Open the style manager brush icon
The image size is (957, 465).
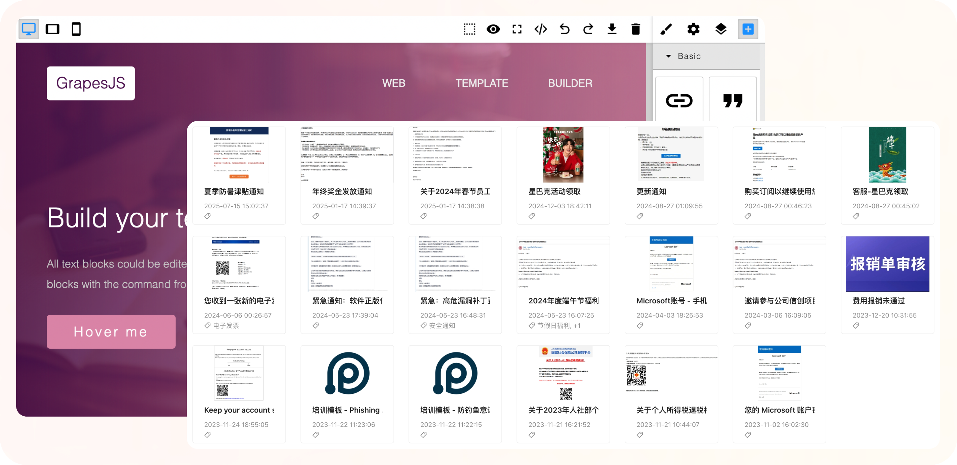666,29
